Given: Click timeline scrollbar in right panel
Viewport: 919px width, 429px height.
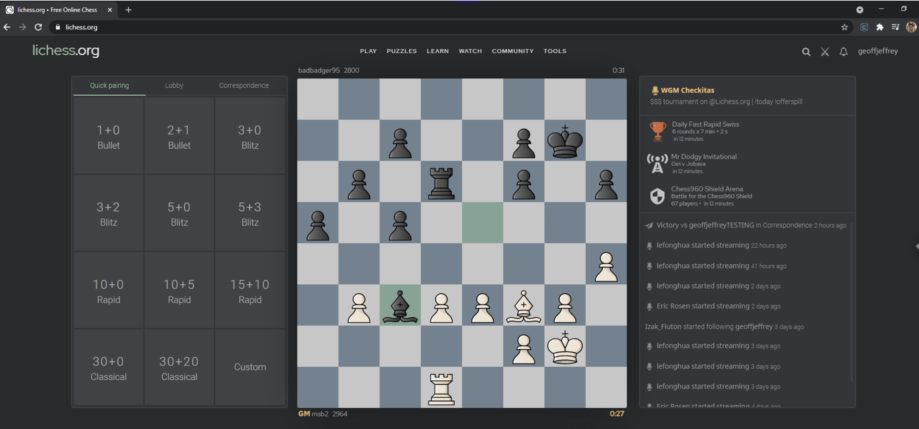Looking at the screenshot, I should click(851, 302).
